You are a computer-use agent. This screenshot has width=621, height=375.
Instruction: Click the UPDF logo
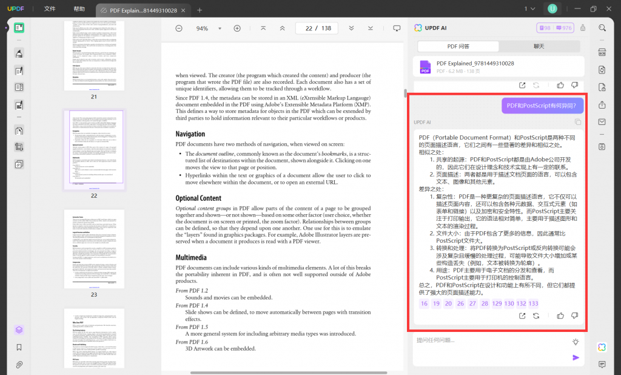[15, 8]
